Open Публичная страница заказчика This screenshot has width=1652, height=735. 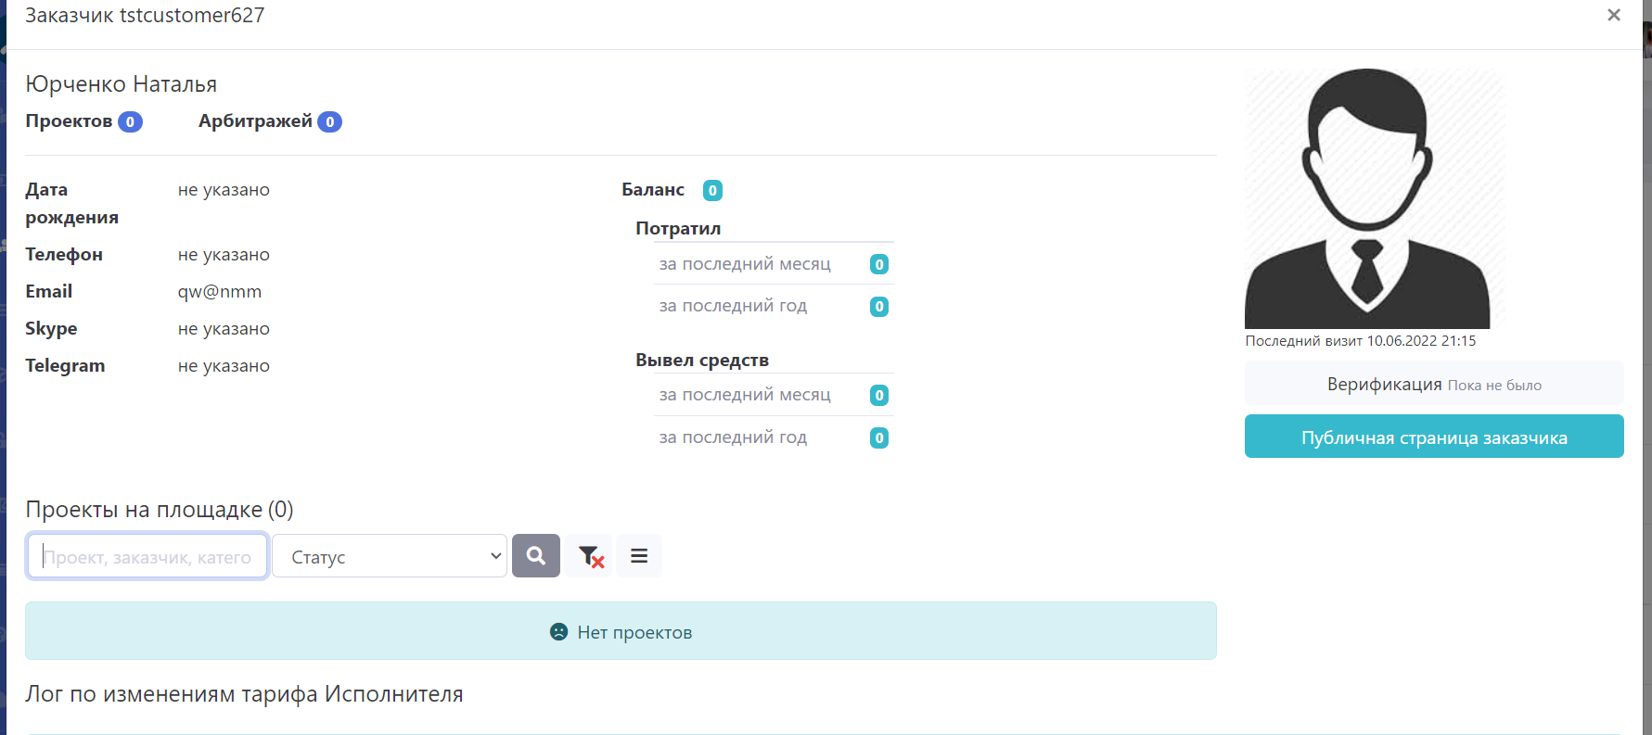1433,437
